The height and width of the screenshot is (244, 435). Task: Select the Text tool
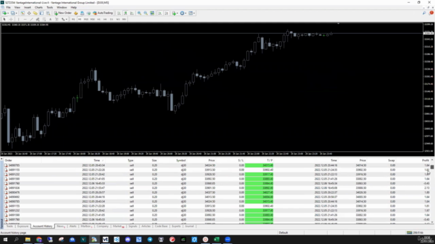50,19
